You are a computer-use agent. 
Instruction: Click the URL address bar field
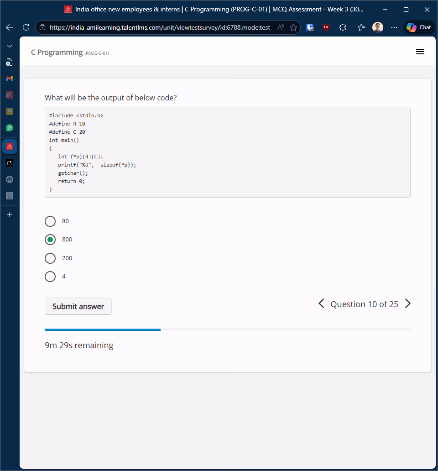[160, 27]
